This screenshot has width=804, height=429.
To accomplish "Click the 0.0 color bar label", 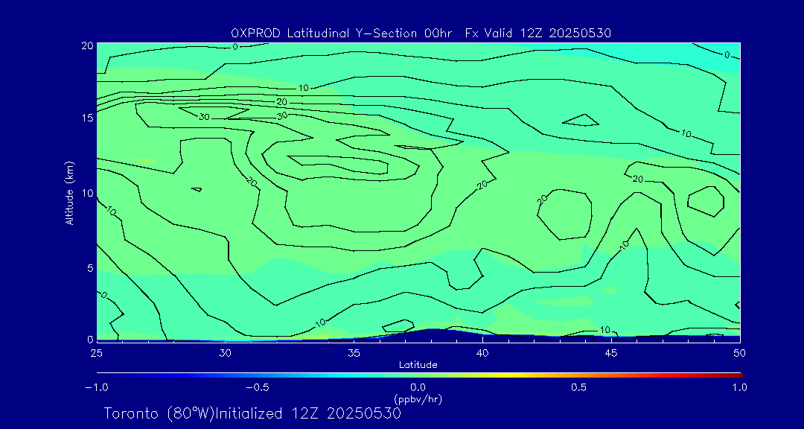I will pyautogui.click(x=418, y=387).
